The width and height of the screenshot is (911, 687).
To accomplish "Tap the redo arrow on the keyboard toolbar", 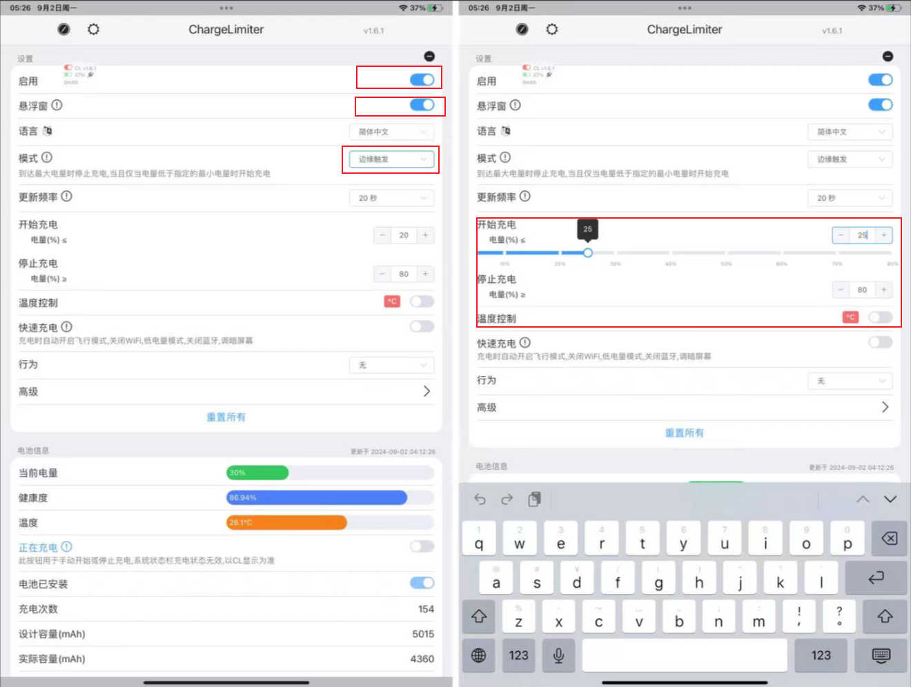I will (507, 499).
